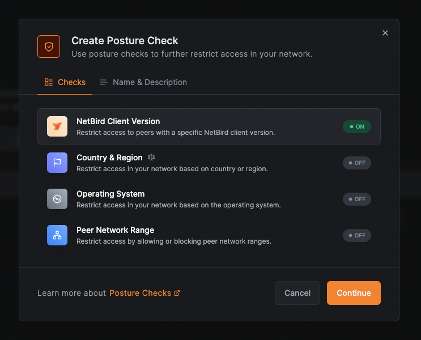
Task: Click the external link icon after Posture Checks
Action: point(177,293)
